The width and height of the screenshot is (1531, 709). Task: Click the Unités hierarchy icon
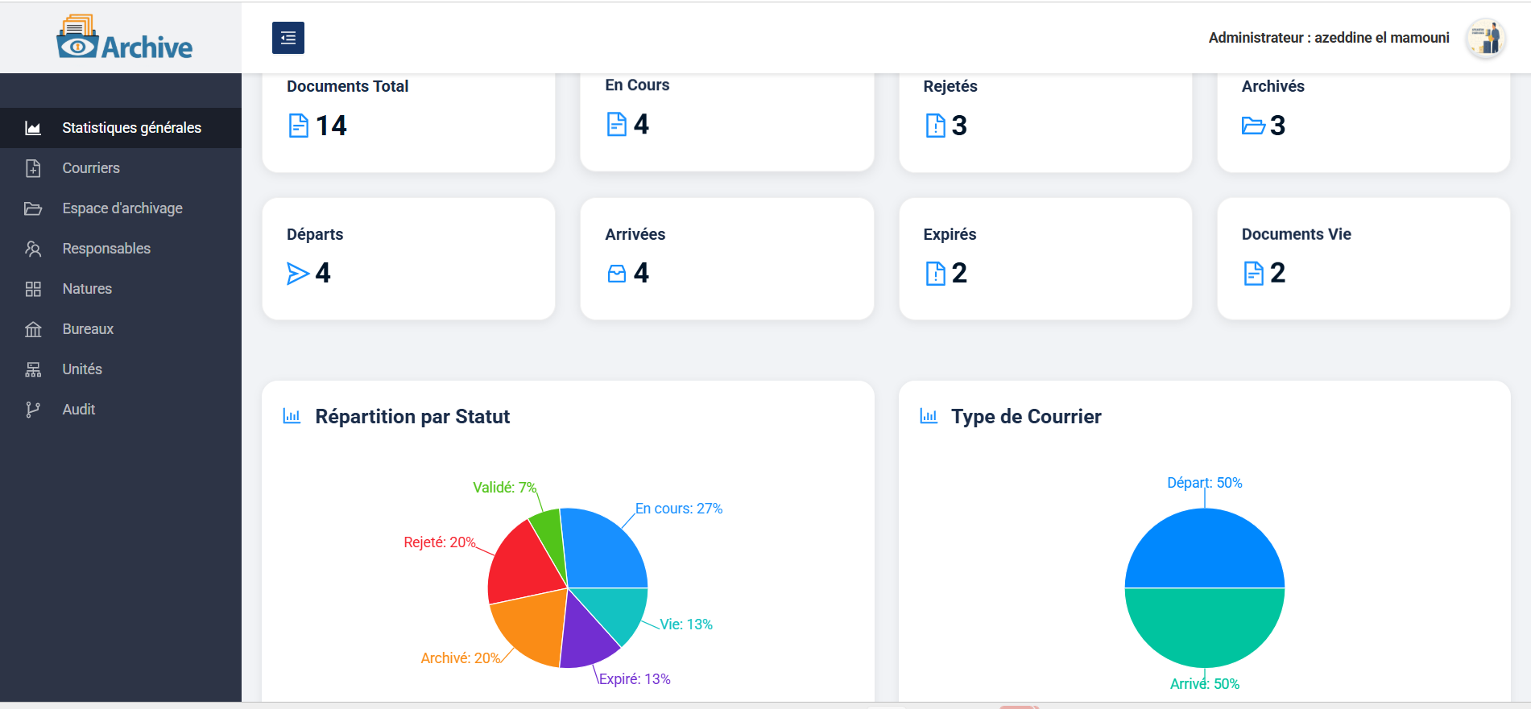click(x=33, y=369)
